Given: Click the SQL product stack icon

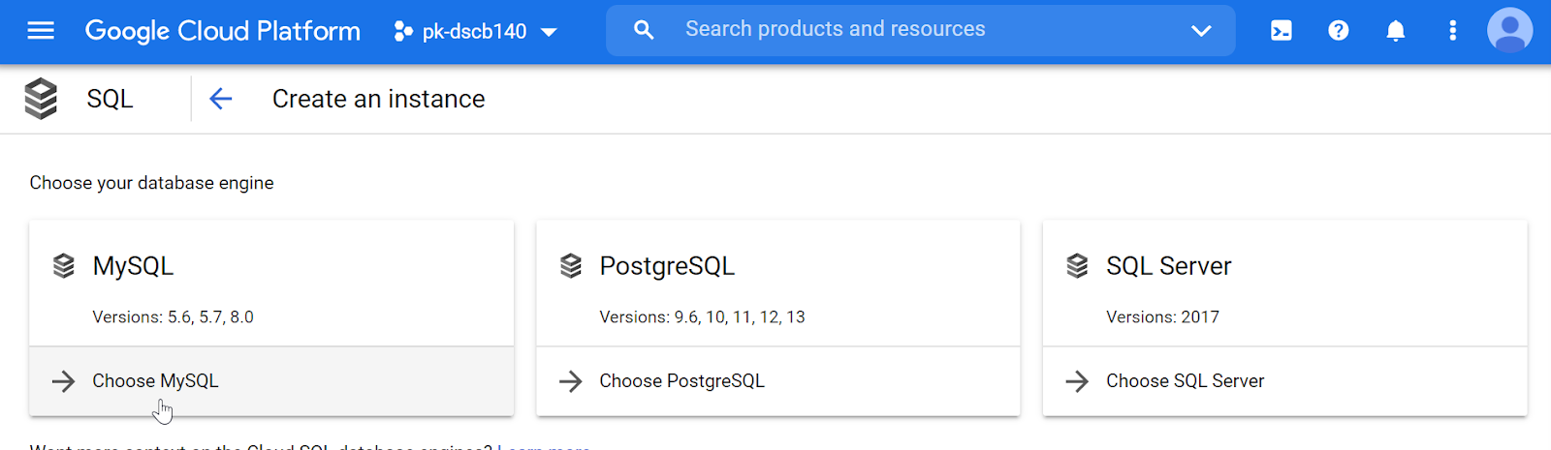Looking at the screenshot, I should click(41, 99).
